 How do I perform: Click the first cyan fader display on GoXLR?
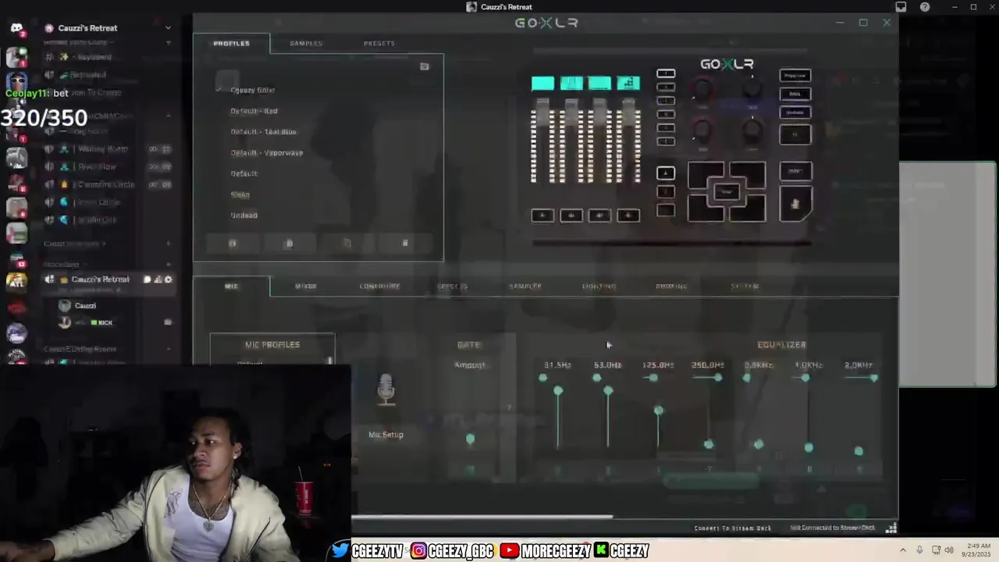pos(542,84)
